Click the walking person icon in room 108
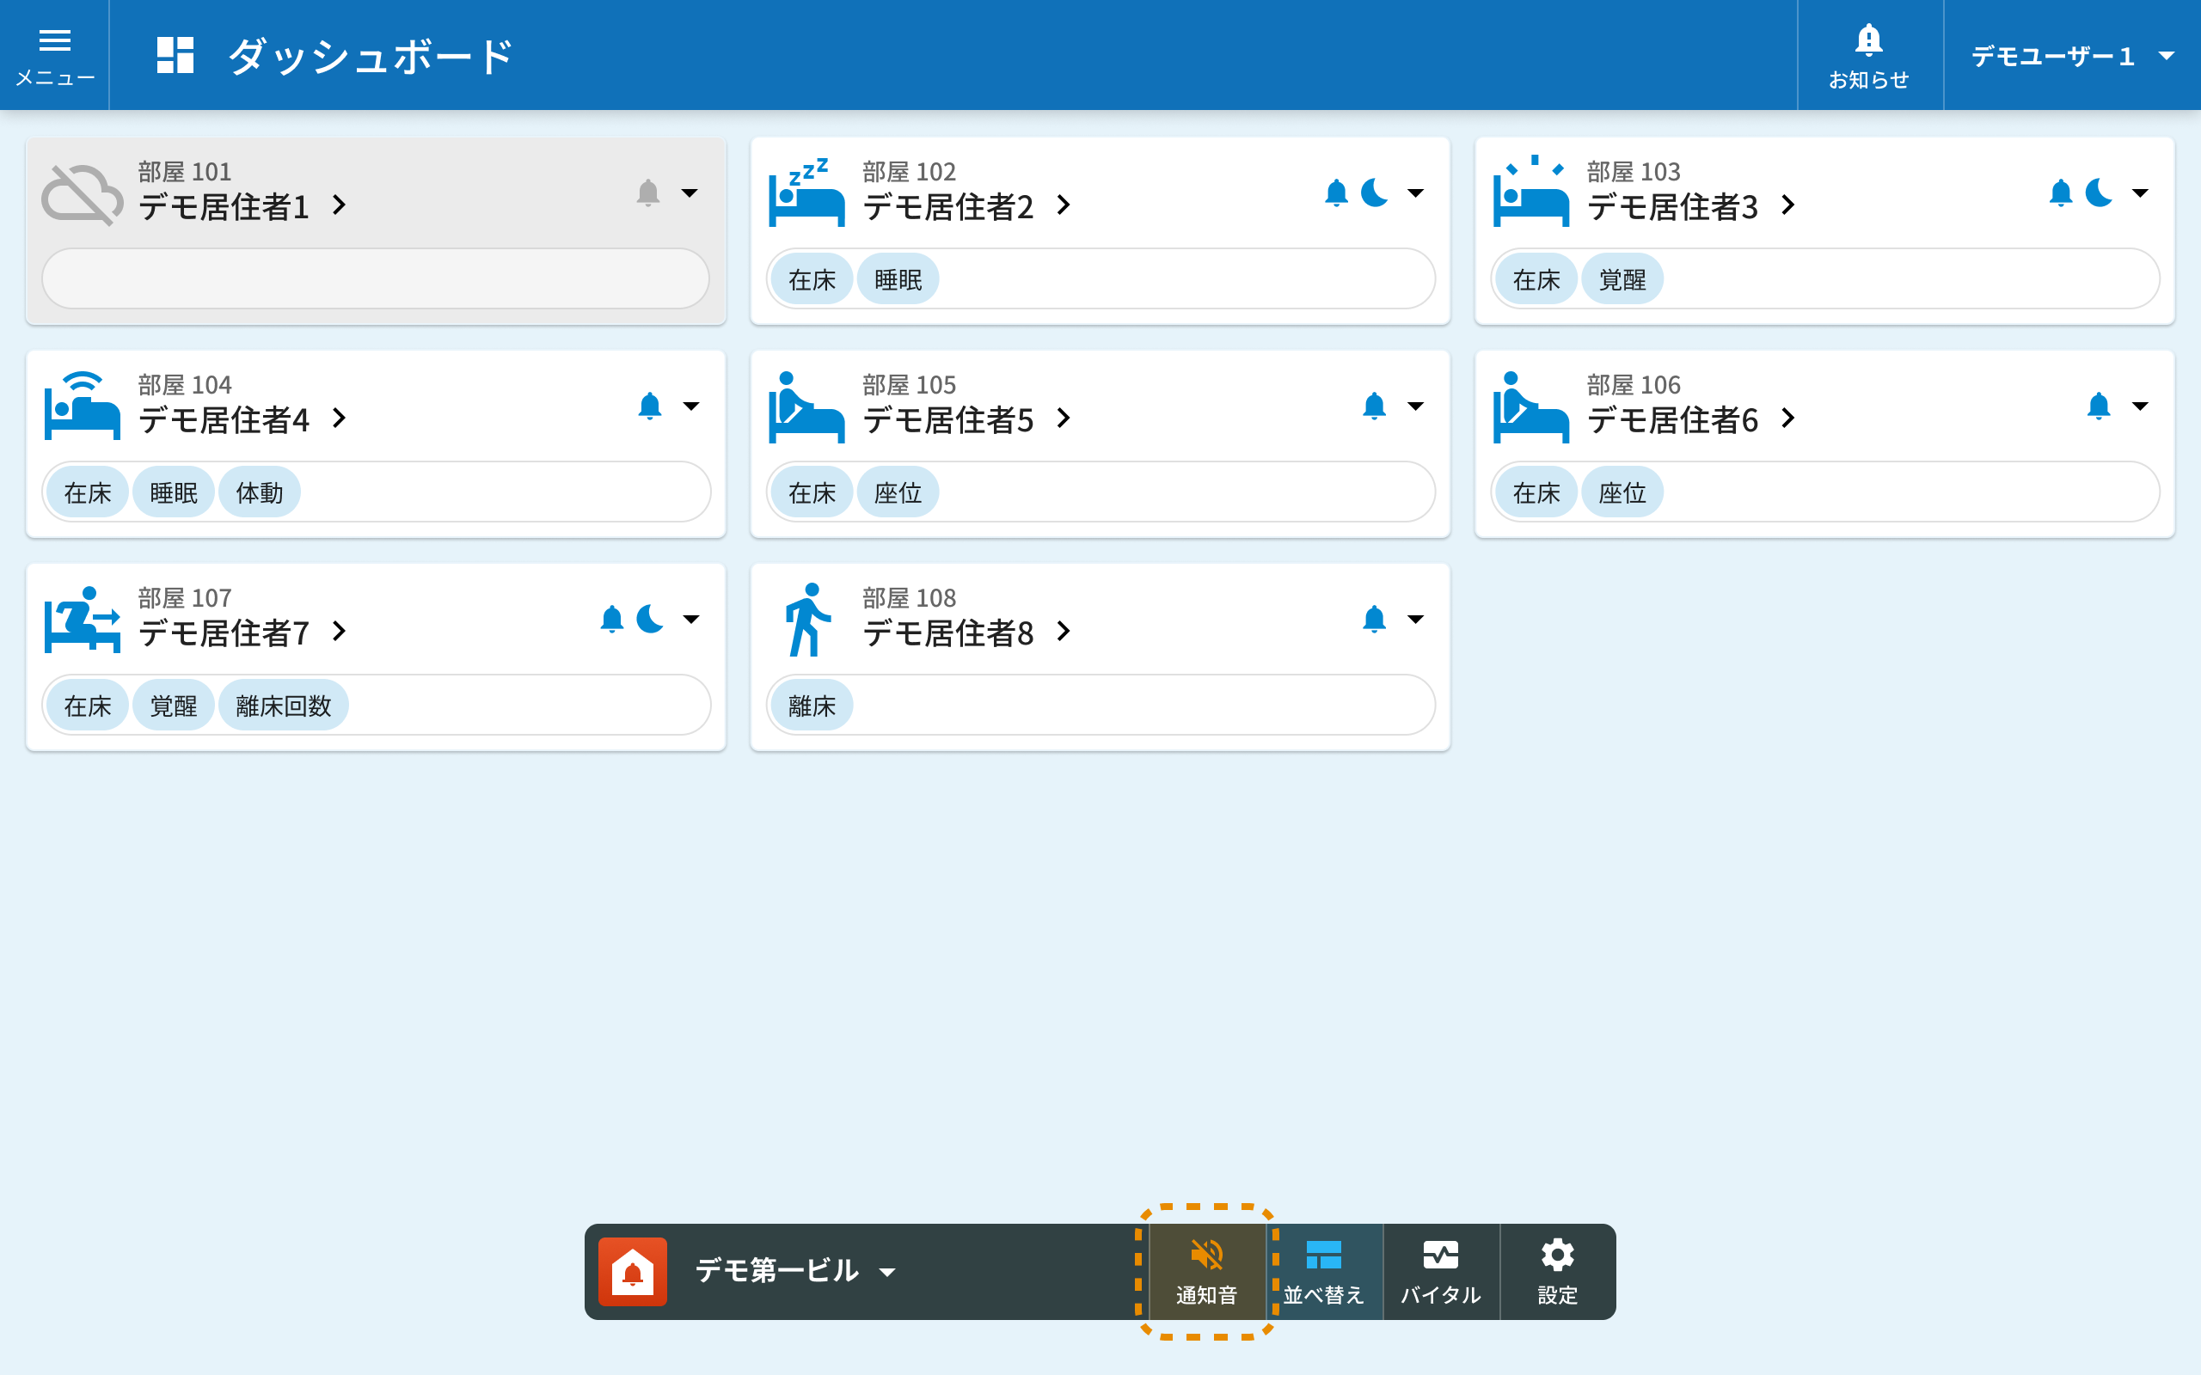The height and width of the screenshot is (1375, 2201). 806,620
